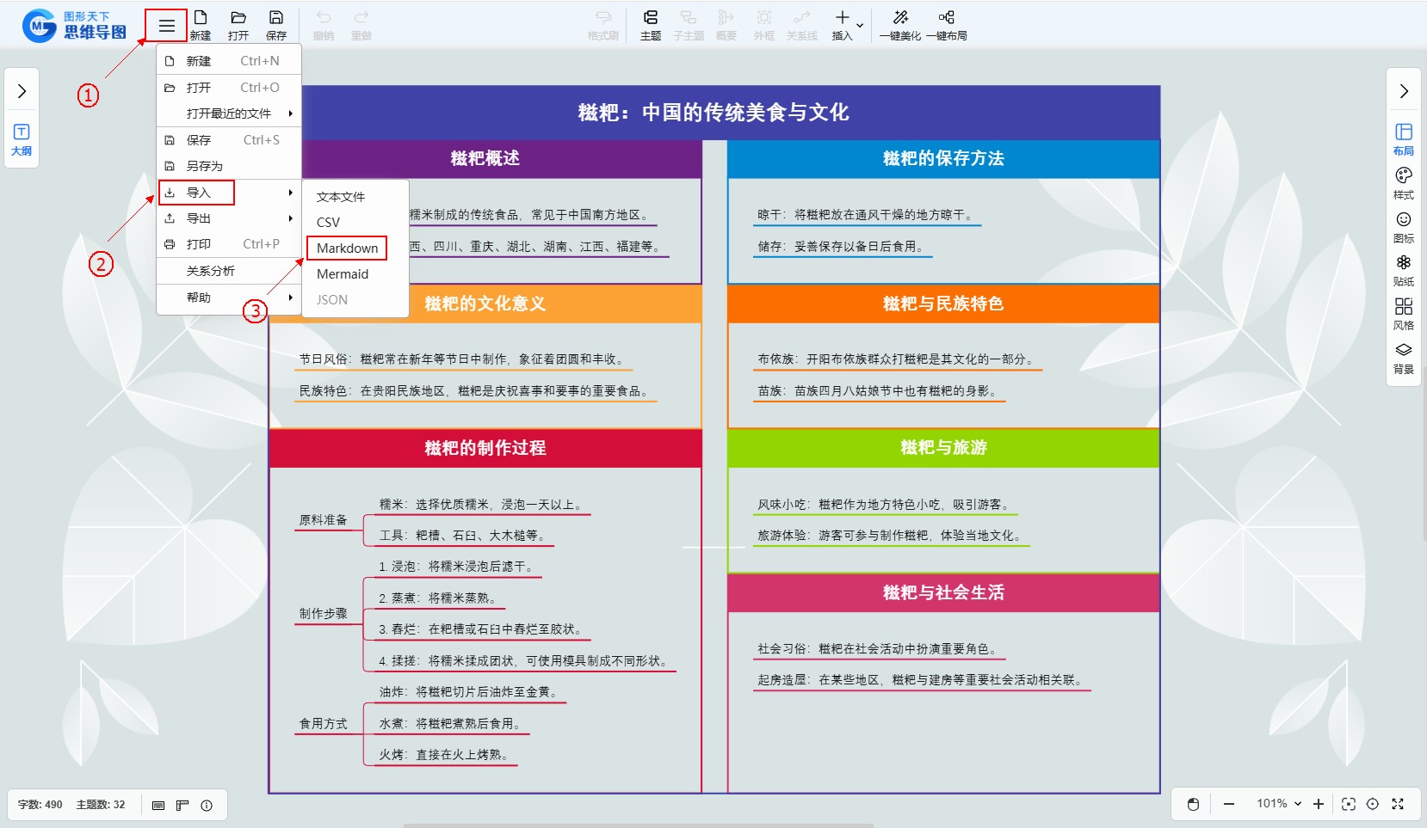Select the orange 糍粑的文化意义 header block
This screenshot has width=1427, height=828.
click(485, 304)
